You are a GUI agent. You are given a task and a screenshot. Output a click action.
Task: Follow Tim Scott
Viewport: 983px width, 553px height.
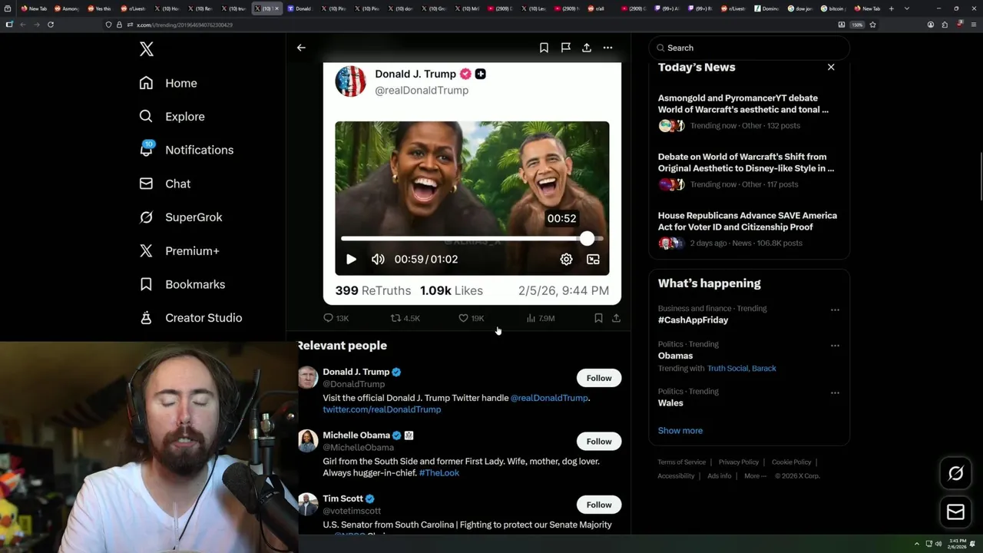[599, 505]
